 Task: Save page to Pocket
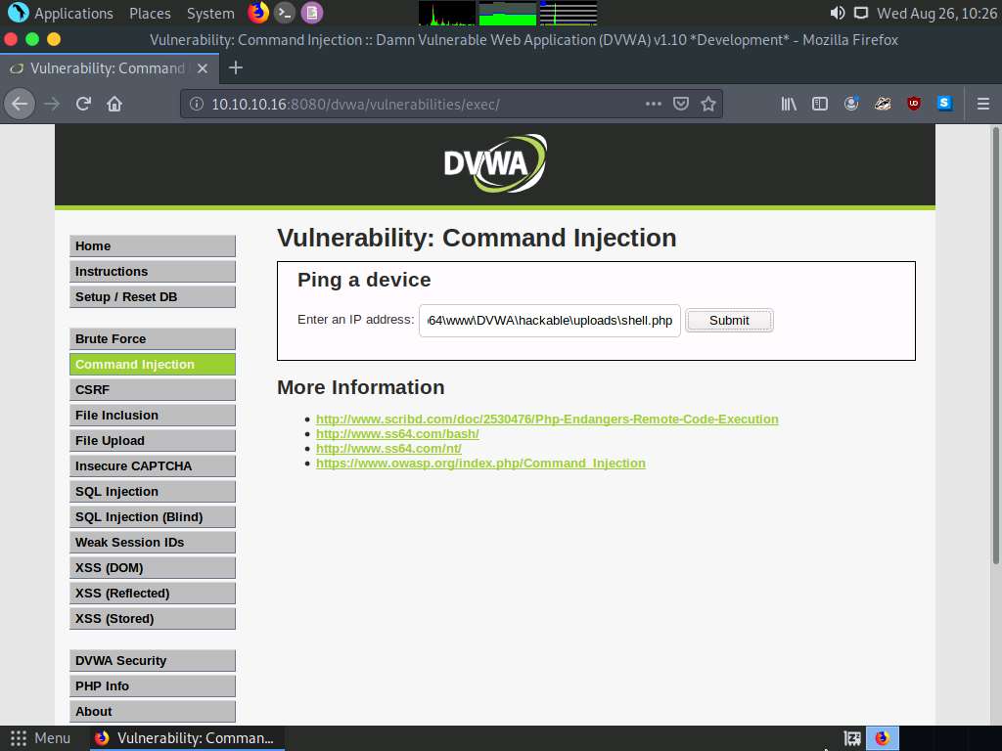tap(681, 104)
